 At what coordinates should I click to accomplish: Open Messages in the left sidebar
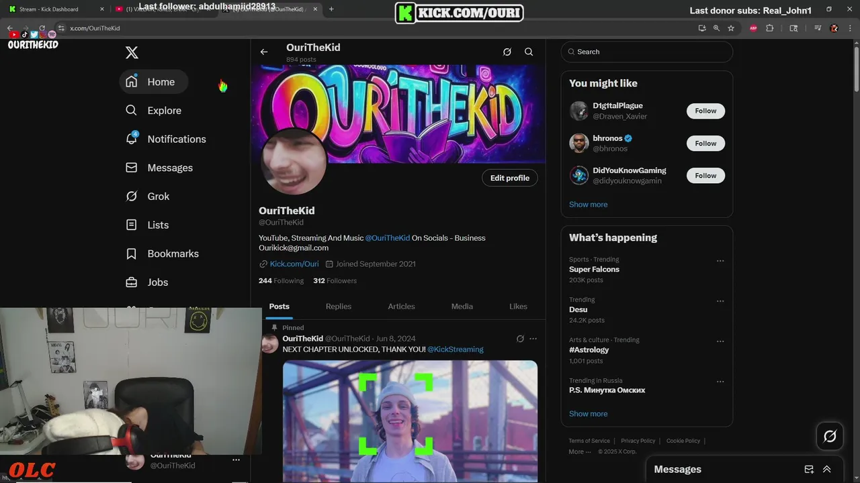159,168
